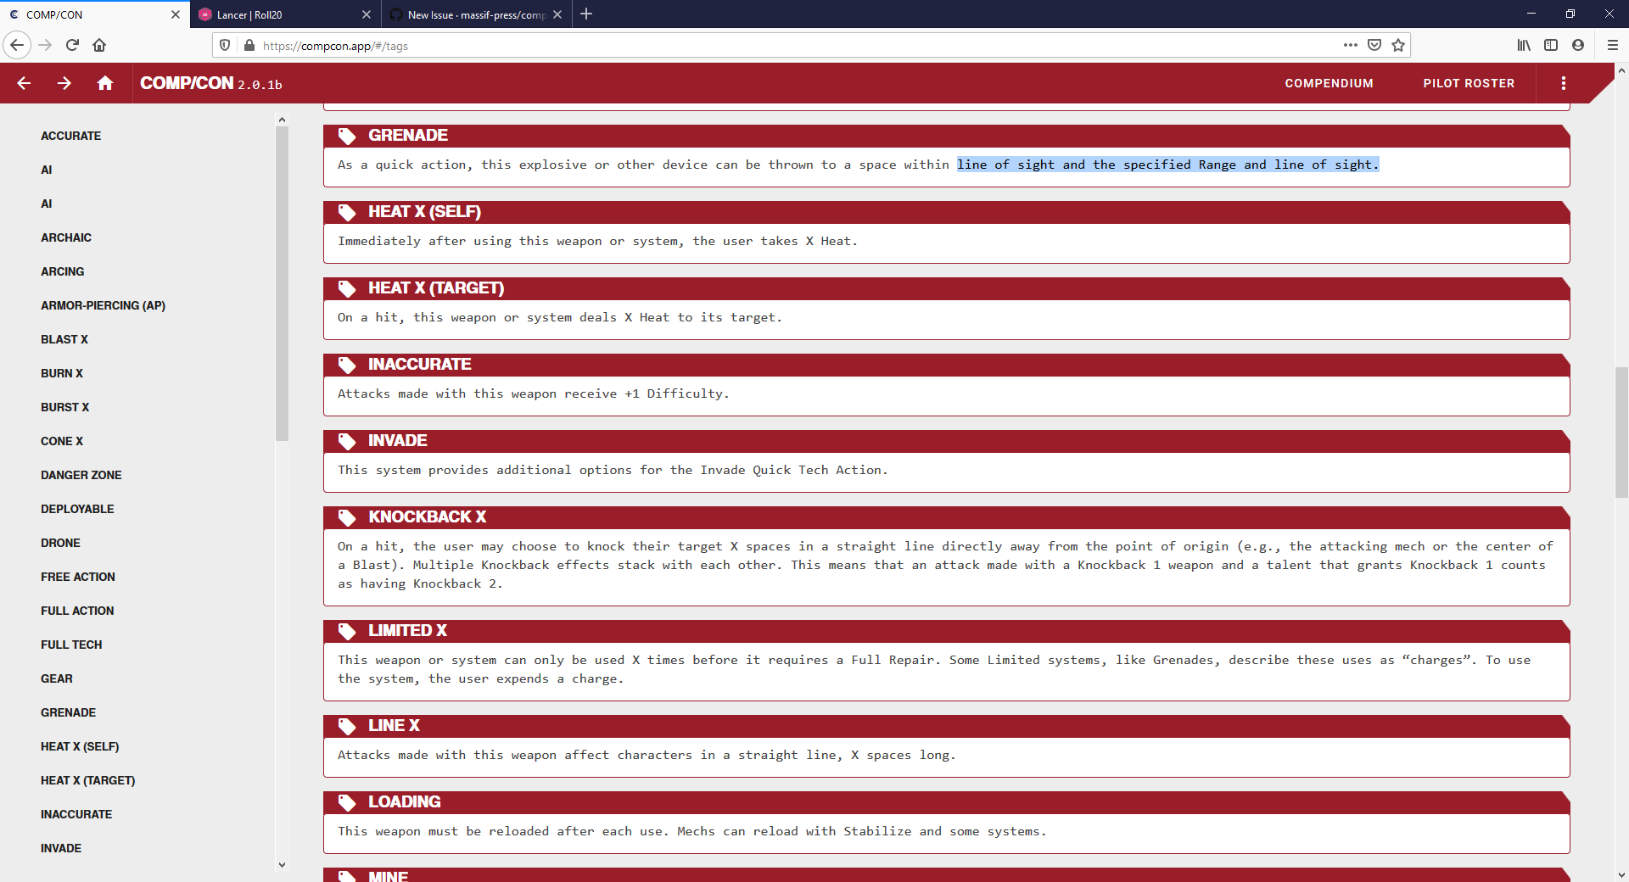Click COMP/CON app forward arrow
Viewport: 1629px width, 882px height.
pos(64,83)
